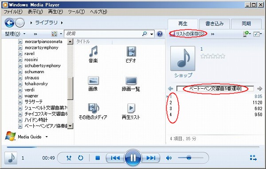Toggle shuffle playback

tap(69, 158)
